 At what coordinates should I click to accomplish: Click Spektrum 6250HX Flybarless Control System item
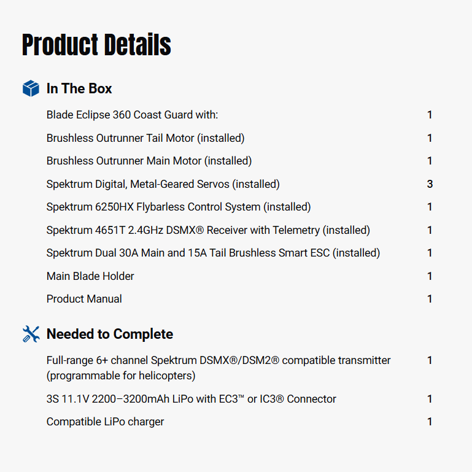pyautogui.click(x=179, y=207)
